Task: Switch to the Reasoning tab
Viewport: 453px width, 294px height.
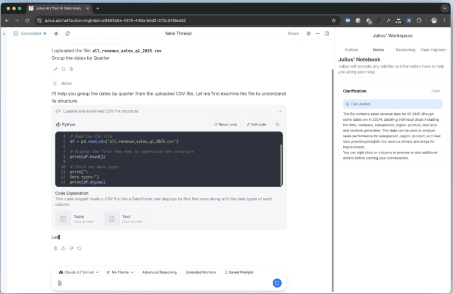Action: click(x=405, y=50)
